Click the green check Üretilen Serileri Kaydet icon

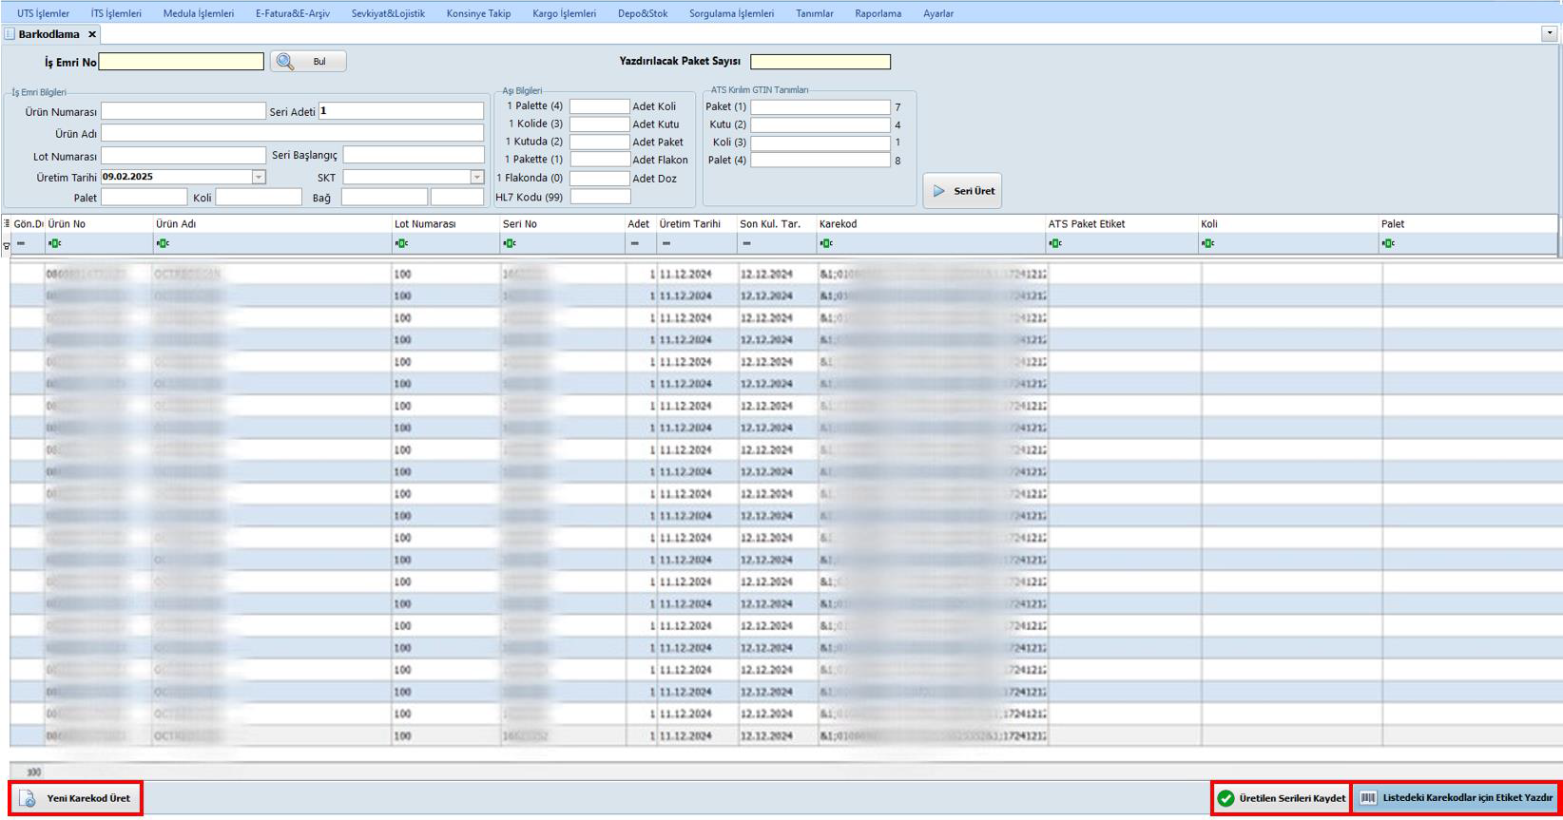click(1226, 798)
